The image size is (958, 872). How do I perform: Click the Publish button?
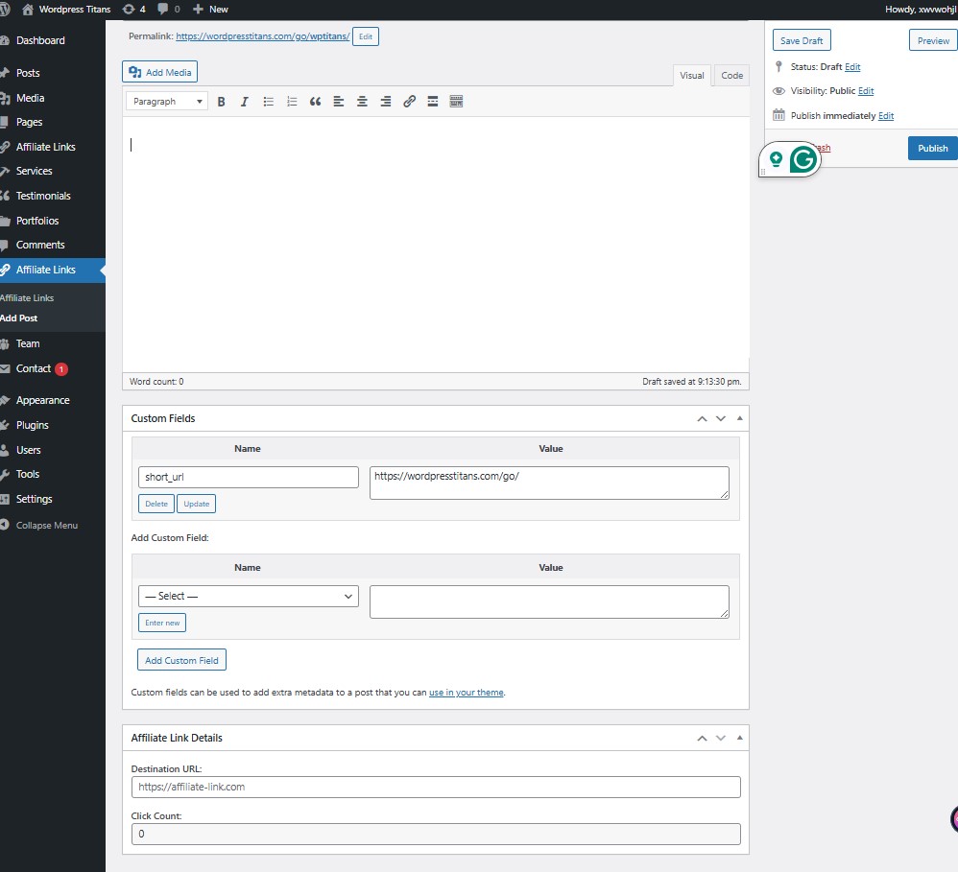932,148
